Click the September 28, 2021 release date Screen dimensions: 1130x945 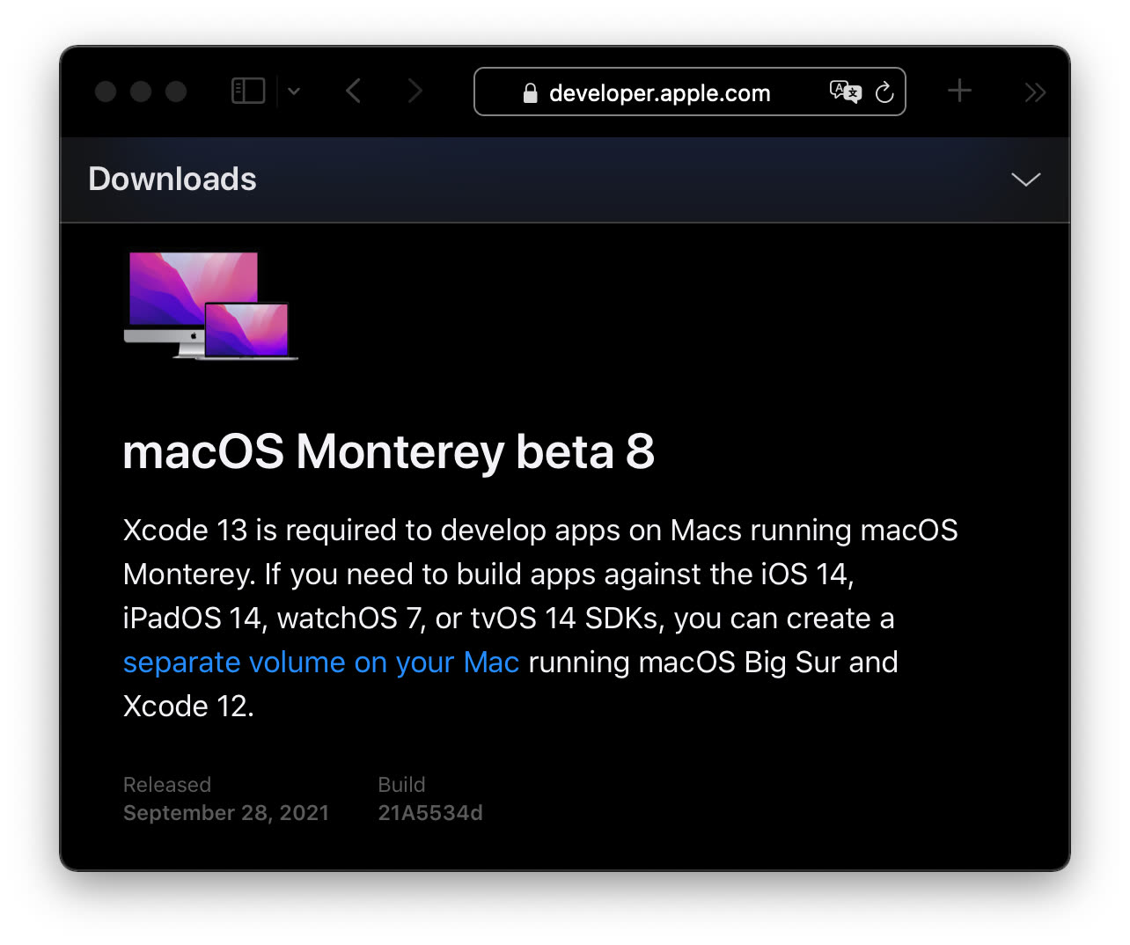pyautogui.click(x=226, y=813)
